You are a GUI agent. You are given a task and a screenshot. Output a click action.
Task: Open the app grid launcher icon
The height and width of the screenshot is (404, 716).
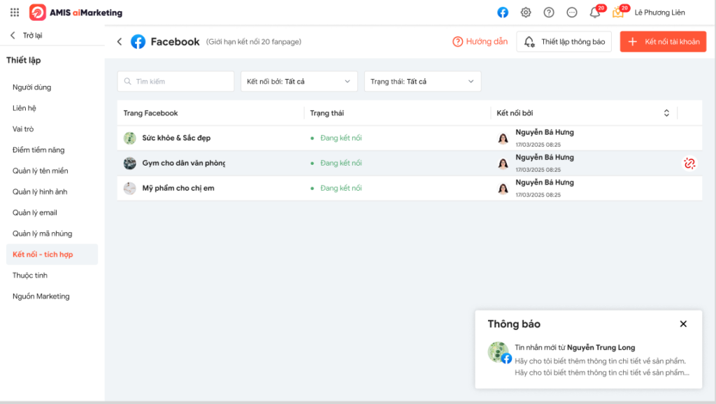[15, 13]
